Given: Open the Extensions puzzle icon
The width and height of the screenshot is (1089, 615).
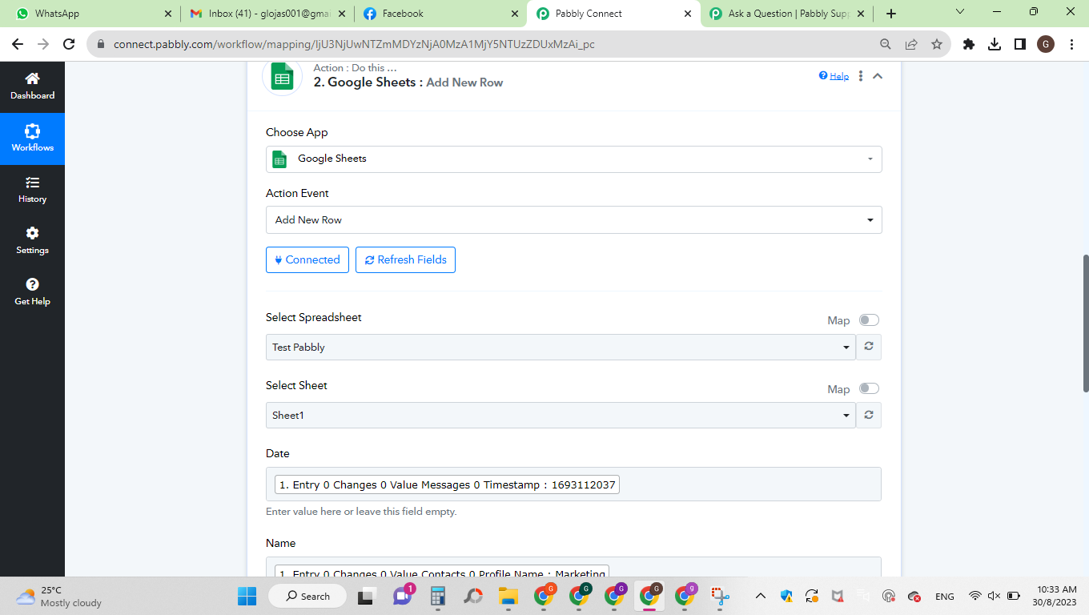Looking at the screenshot, I should click(969, 45).
